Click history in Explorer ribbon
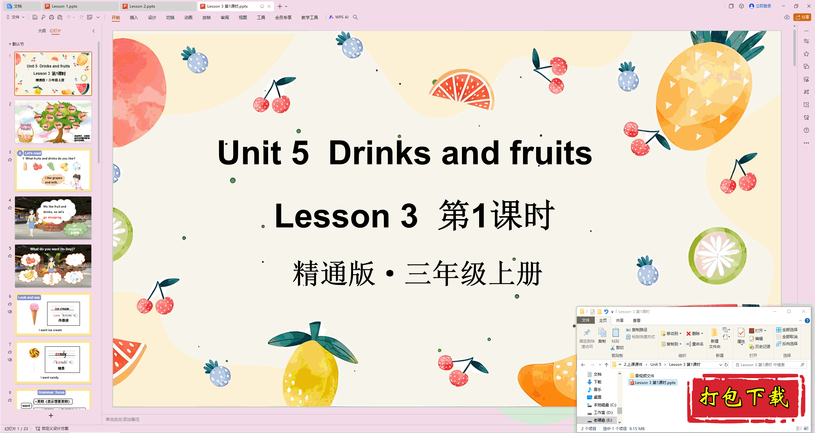815x433 pixels. 760,347
